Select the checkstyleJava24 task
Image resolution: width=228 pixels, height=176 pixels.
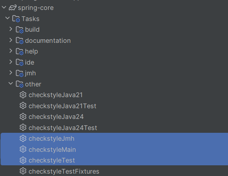point(56,117)
